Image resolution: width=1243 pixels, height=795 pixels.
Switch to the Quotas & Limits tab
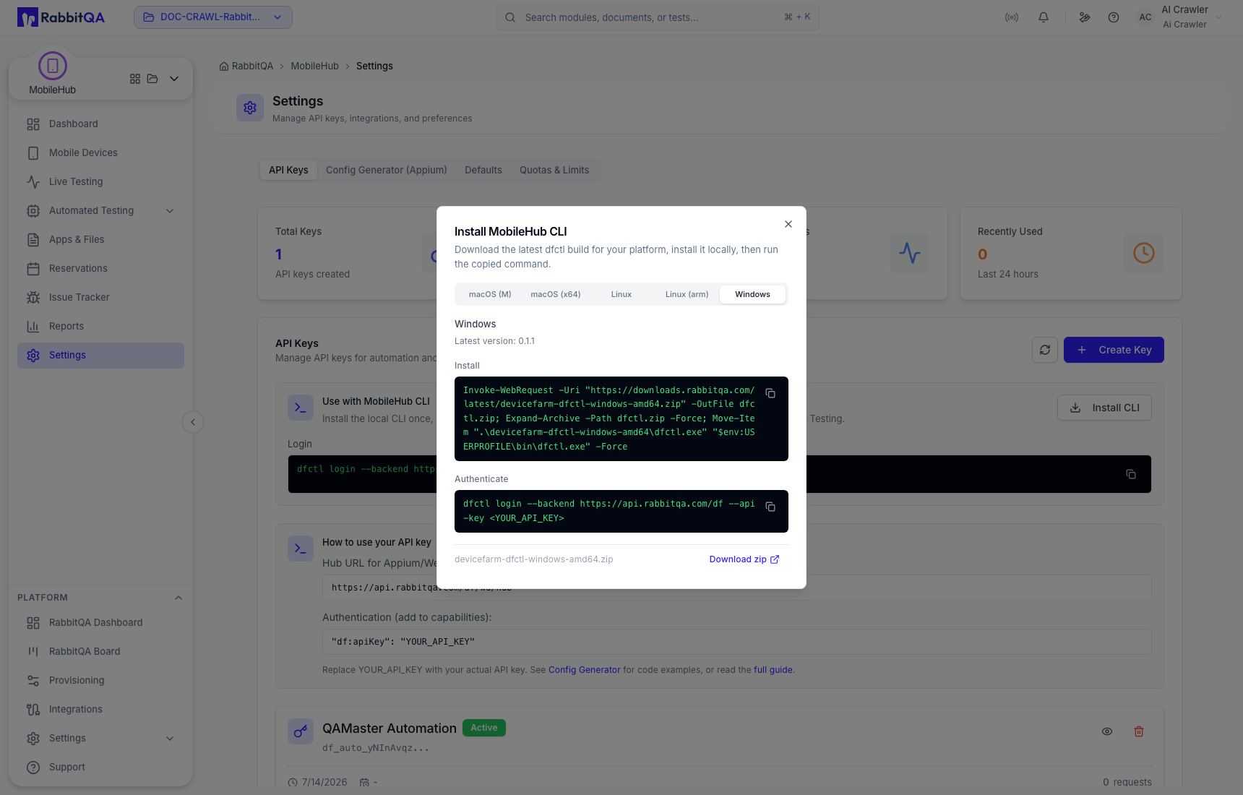coord(554,170)
